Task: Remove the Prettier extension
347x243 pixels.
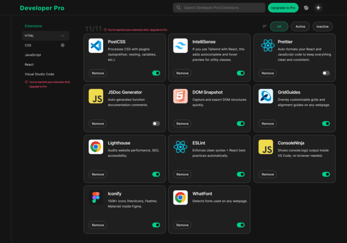Action: (x=267, y=73)
